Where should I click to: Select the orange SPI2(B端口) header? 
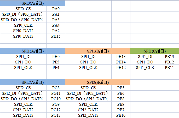point(98,82)
